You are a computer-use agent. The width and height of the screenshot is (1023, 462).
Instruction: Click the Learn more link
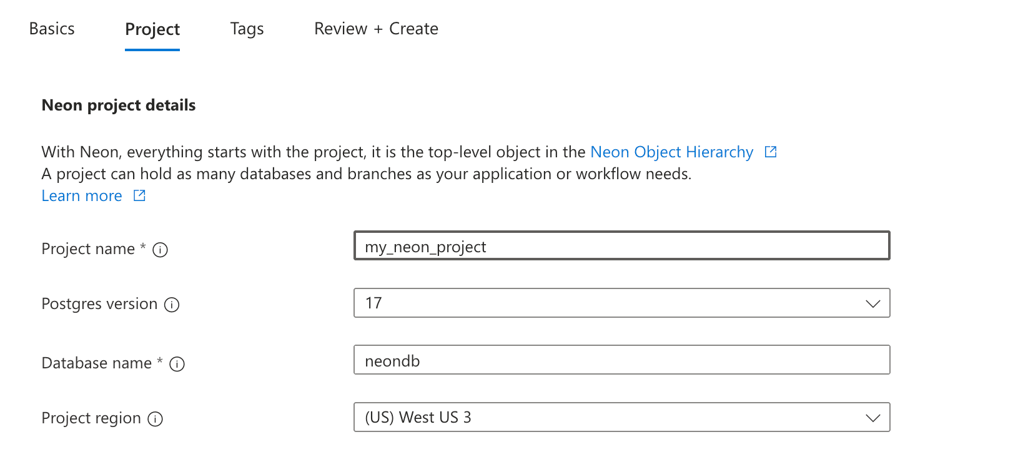pyautogui.click(x=81, y=195)
